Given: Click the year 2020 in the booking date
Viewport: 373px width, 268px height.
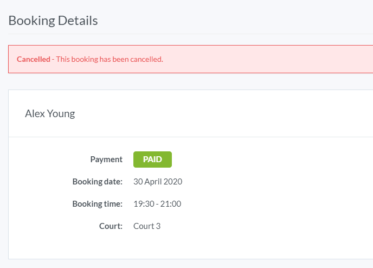Looking at the screenshot, I should pos(173,182).
